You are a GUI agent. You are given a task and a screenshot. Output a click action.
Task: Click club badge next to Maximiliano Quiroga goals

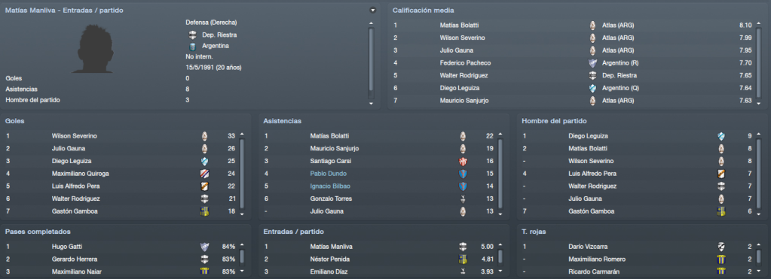tap(204, 174)
